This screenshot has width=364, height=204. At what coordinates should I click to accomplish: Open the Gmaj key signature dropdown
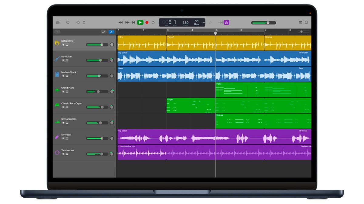click(197, 24)
